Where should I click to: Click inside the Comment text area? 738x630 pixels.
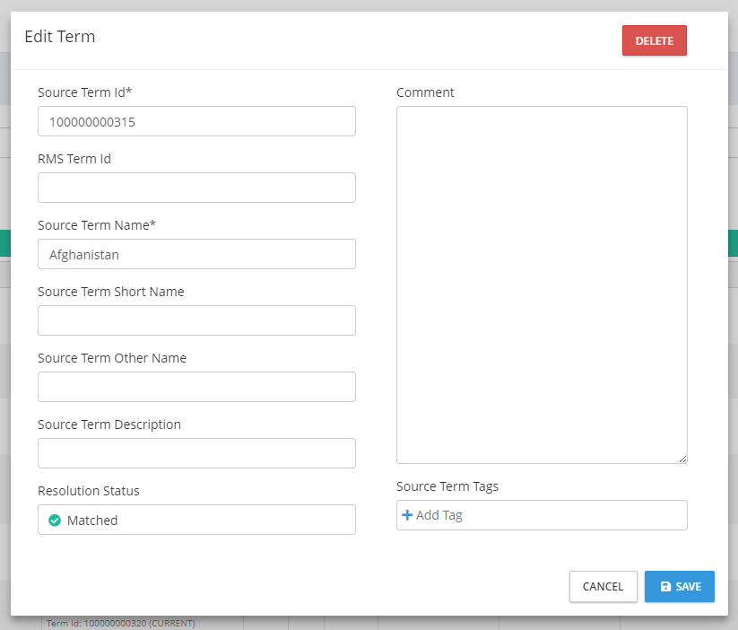[x=542, y=285]
